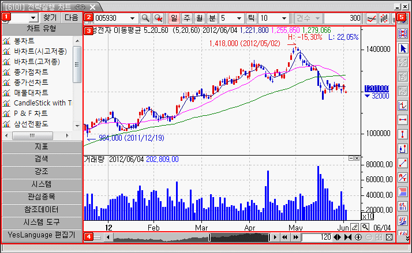Screen dimensions: 412x253
Task: Open the 지표 panel section
Action: (x=41, y=147)
